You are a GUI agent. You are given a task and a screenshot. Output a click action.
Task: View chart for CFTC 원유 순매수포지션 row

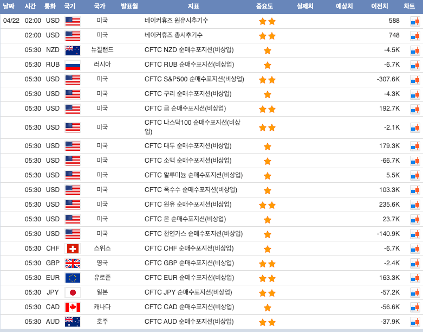(x=415, y=205)
